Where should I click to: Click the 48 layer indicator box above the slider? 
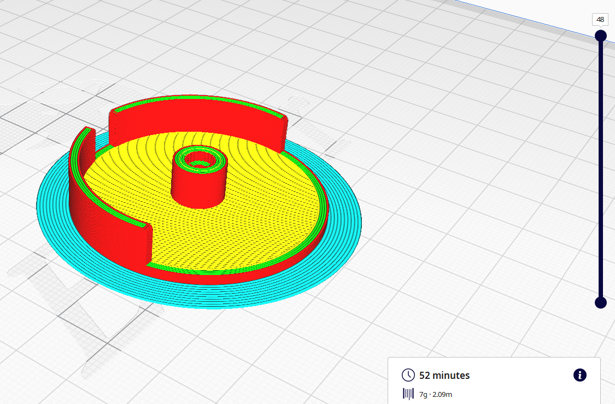click(x=600, y=19)
